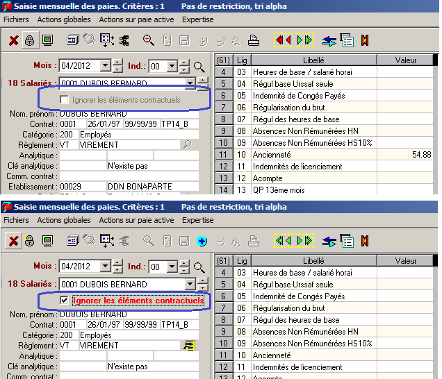Viewport: 442px width, 379px height.
Task: Open the Mois 04/2012 dropdown in bottom window
Action: [x=106, y=266]
